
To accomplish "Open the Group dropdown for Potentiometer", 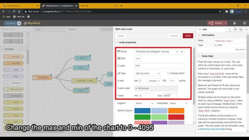I will tap(156, 51).
